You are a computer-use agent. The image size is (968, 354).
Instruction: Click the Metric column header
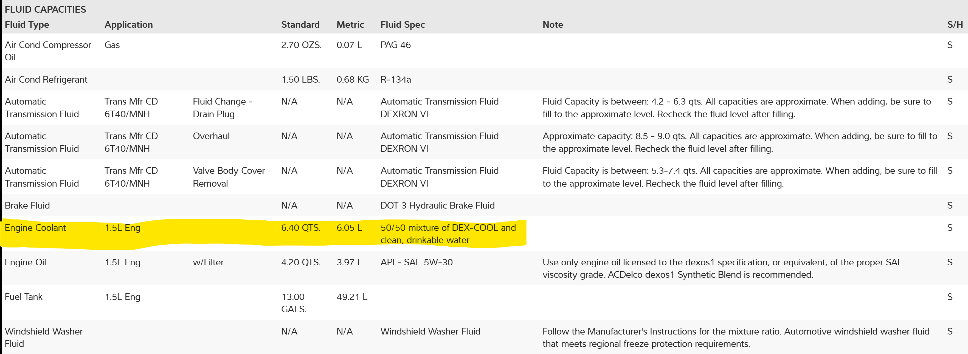350,25
